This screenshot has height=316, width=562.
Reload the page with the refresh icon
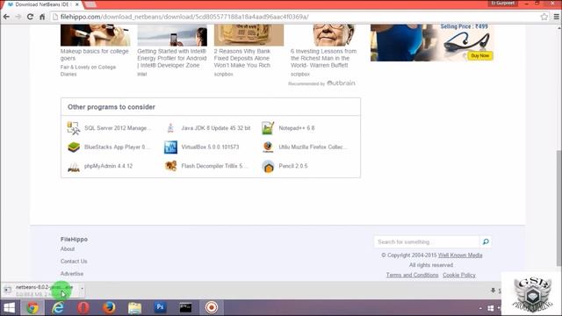tap(30, 17)
